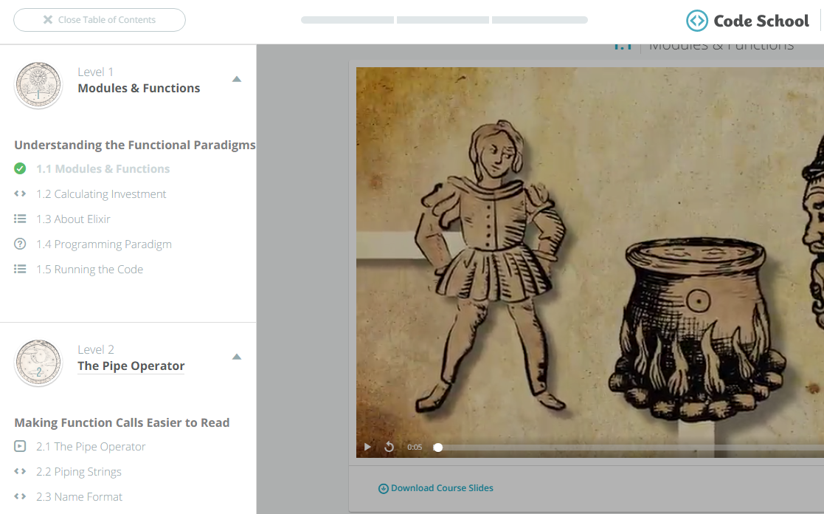Click the code icon beside Piping Strings
Image resolution: width=824 pixels, height=514 pixels.
tap(20, 471)
